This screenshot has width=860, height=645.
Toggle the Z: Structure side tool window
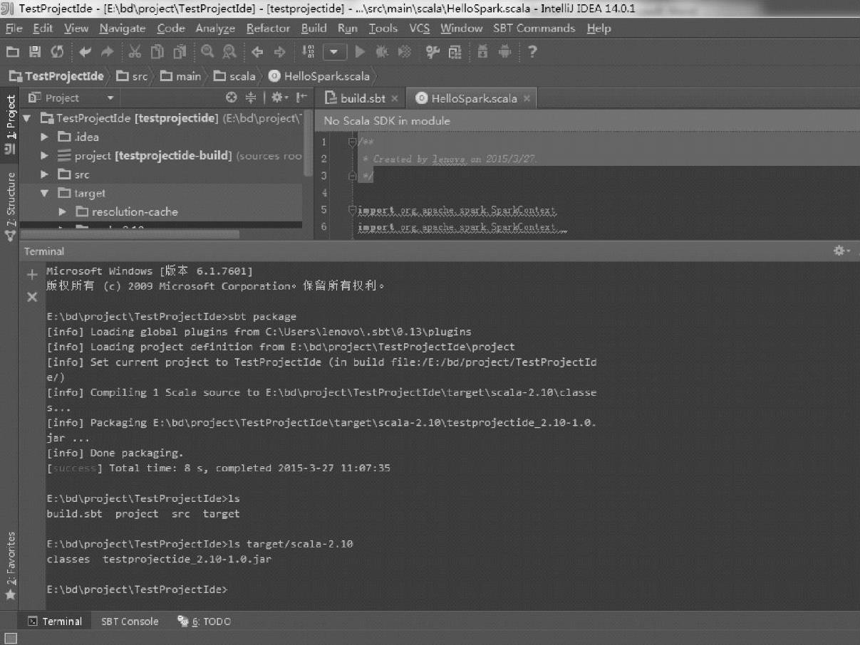[10, 205]
